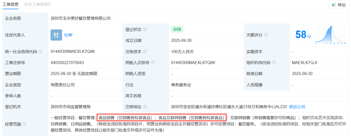Screen dimensions: 351x138
Task: Click business term 2025-09-30 至 无固定期限
Action: click(x=74, y=74)
